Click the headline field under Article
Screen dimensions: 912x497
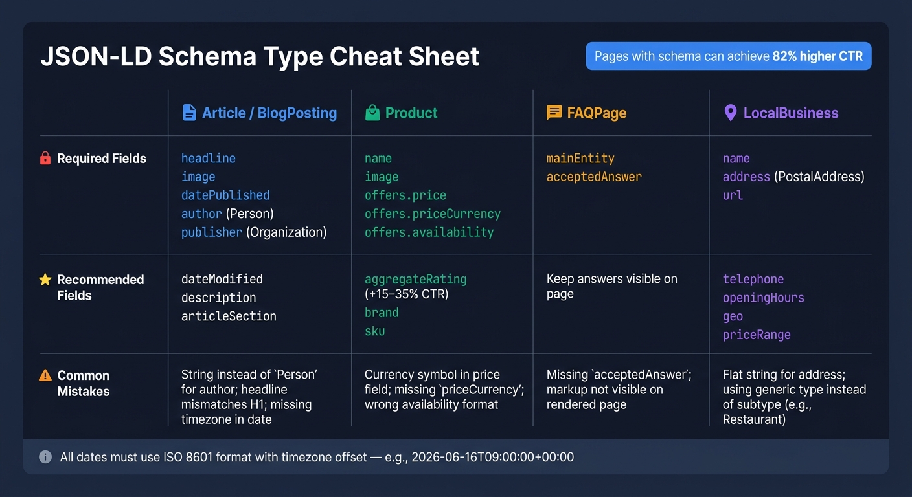click(x=209, y=159)
